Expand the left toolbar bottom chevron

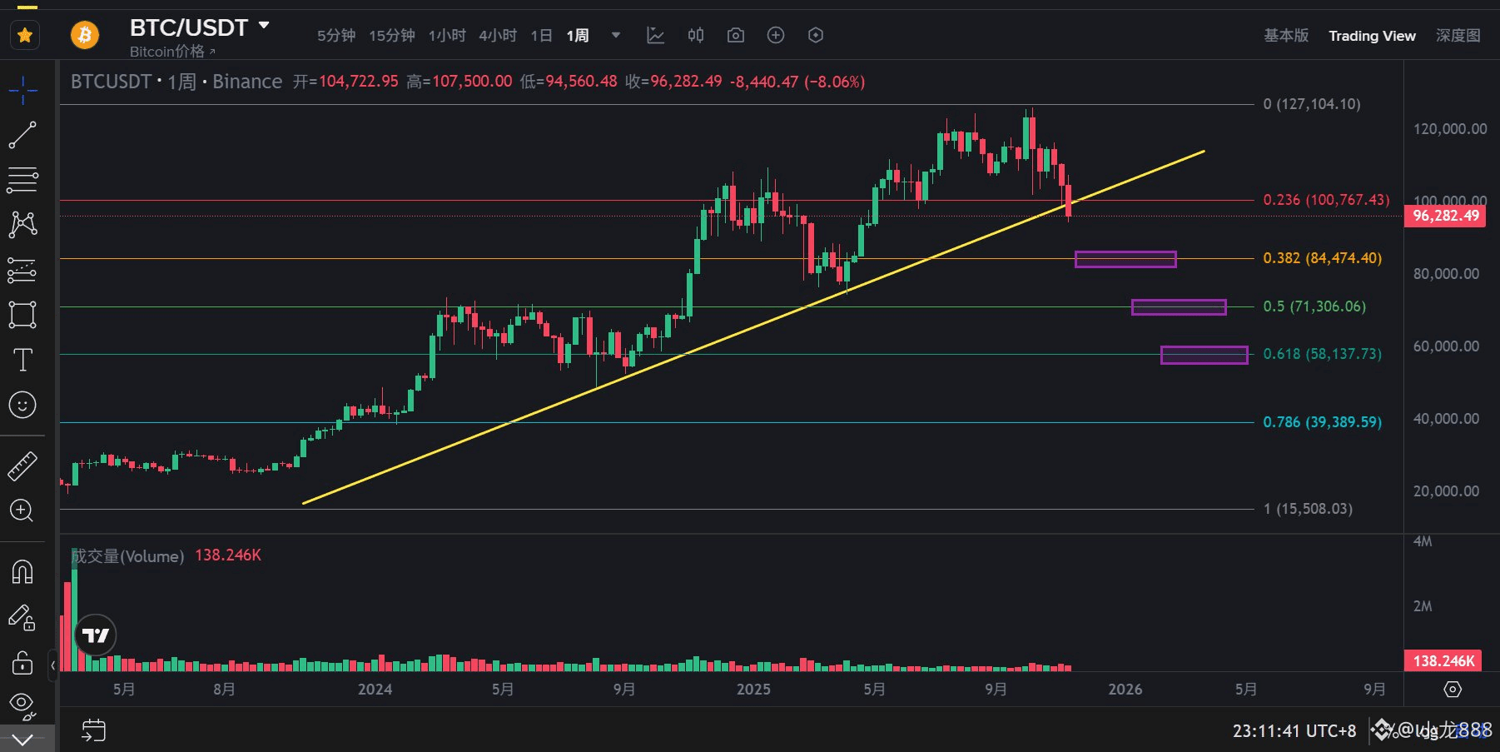click(x=22, y=740)
